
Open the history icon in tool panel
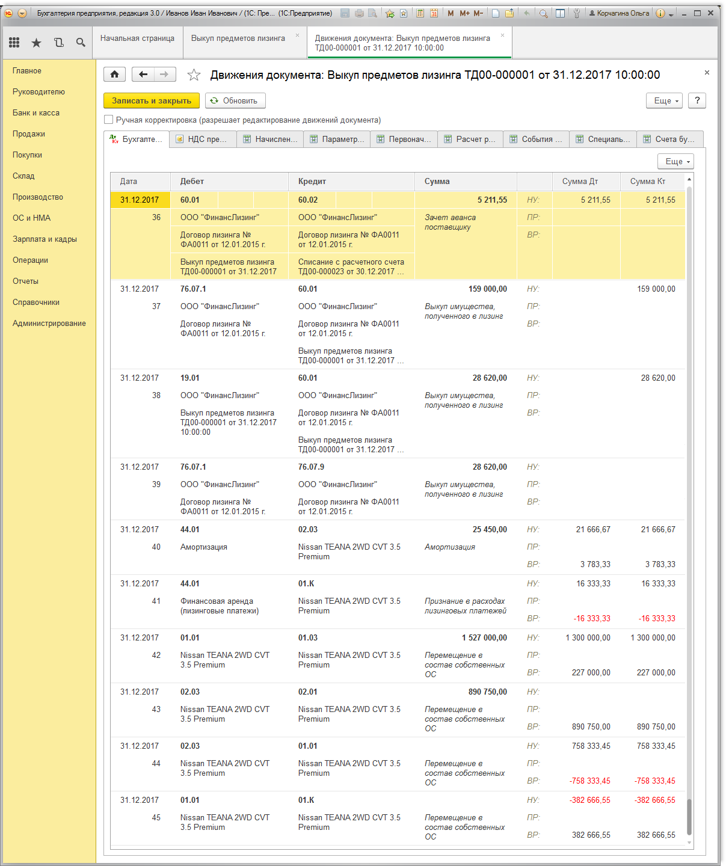[58, 42]
